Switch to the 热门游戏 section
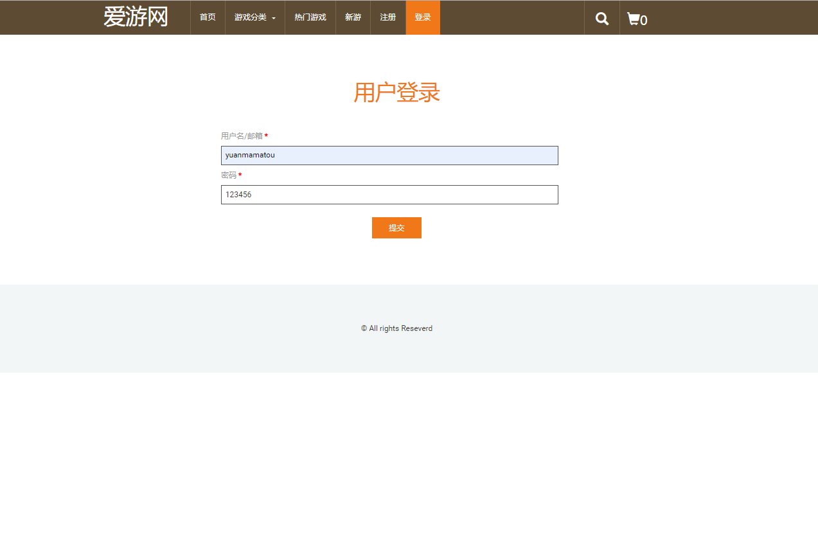This screenshot has width=818, height=552. pos(310,17)
